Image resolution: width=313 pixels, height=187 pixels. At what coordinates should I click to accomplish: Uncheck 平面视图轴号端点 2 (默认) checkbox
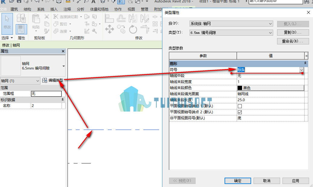240,112
